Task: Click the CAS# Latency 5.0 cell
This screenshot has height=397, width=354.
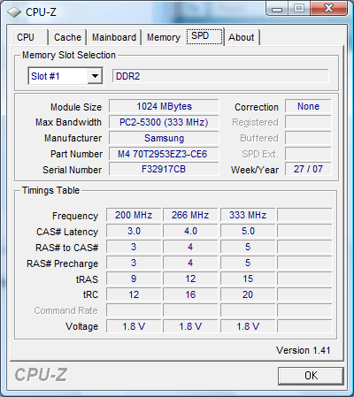Action: pyautogui.click(x=248, y=231)
